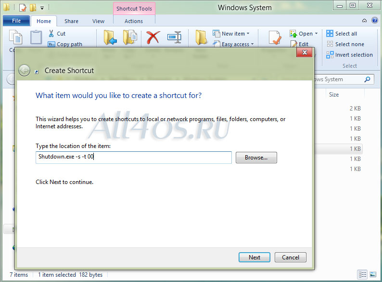Open the Actions tab under Shortcut Tools
This screenshot has height=282, width=382.
[x=133, y=21]
